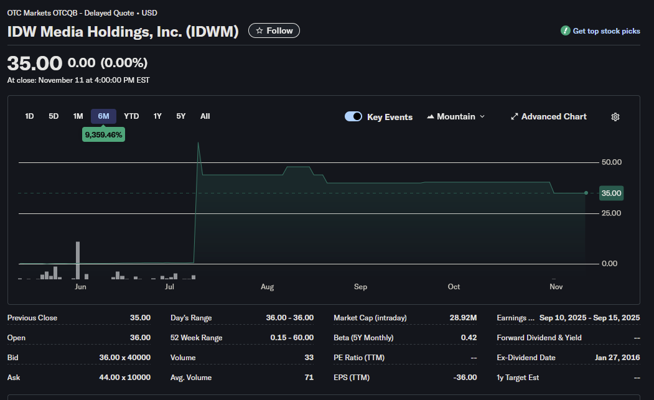
Task: Follow IDW Media Holdings stock
Action: tap(274, 31)
